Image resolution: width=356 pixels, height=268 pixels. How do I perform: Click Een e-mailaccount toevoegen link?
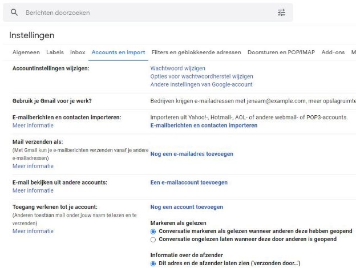pos(189,182)
